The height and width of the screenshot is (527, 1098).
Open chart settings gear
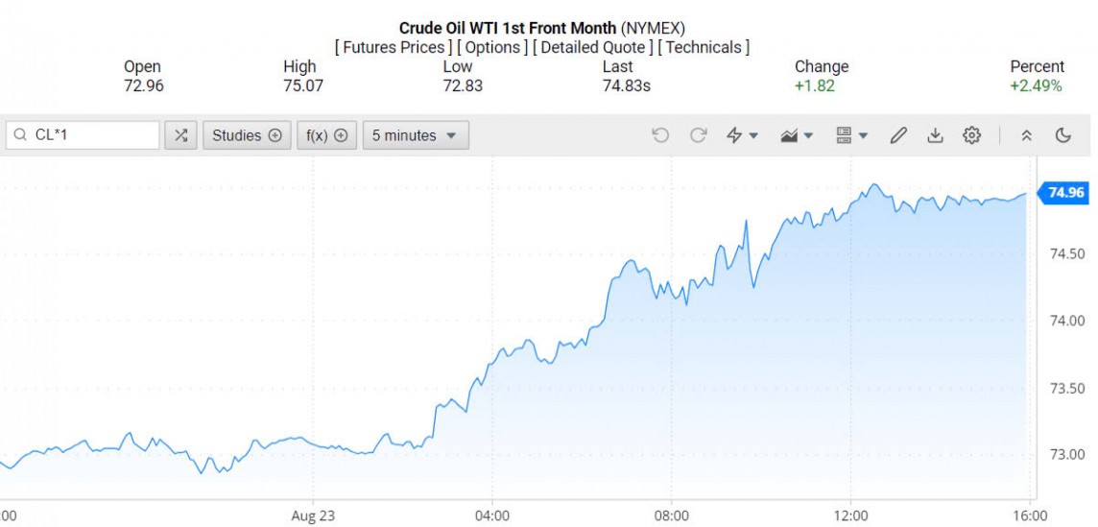pos(971,135)
